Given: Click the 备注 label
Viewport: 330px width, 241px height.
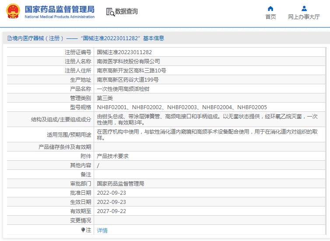Looking at the screenshot, I should (x=86, y=175).
